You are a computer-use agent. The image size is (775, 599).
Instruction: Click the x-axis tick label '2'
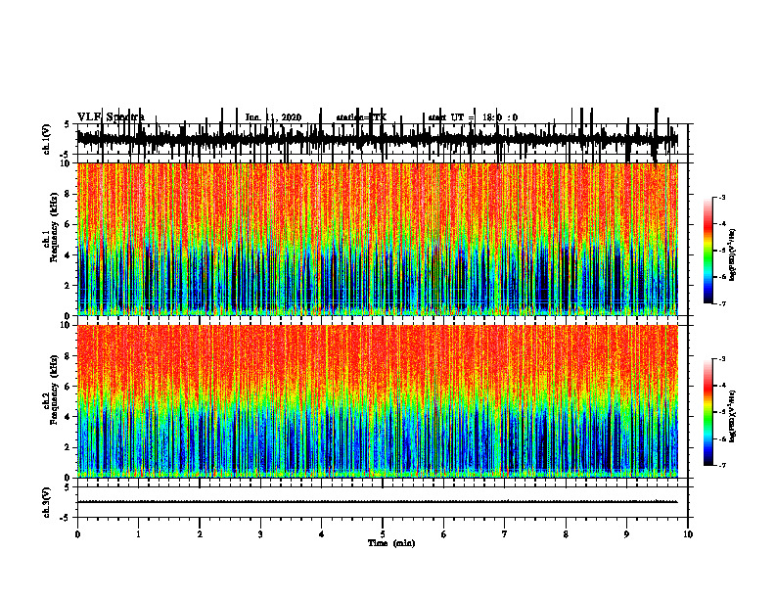pyautogui.click(x=200, y=534)
